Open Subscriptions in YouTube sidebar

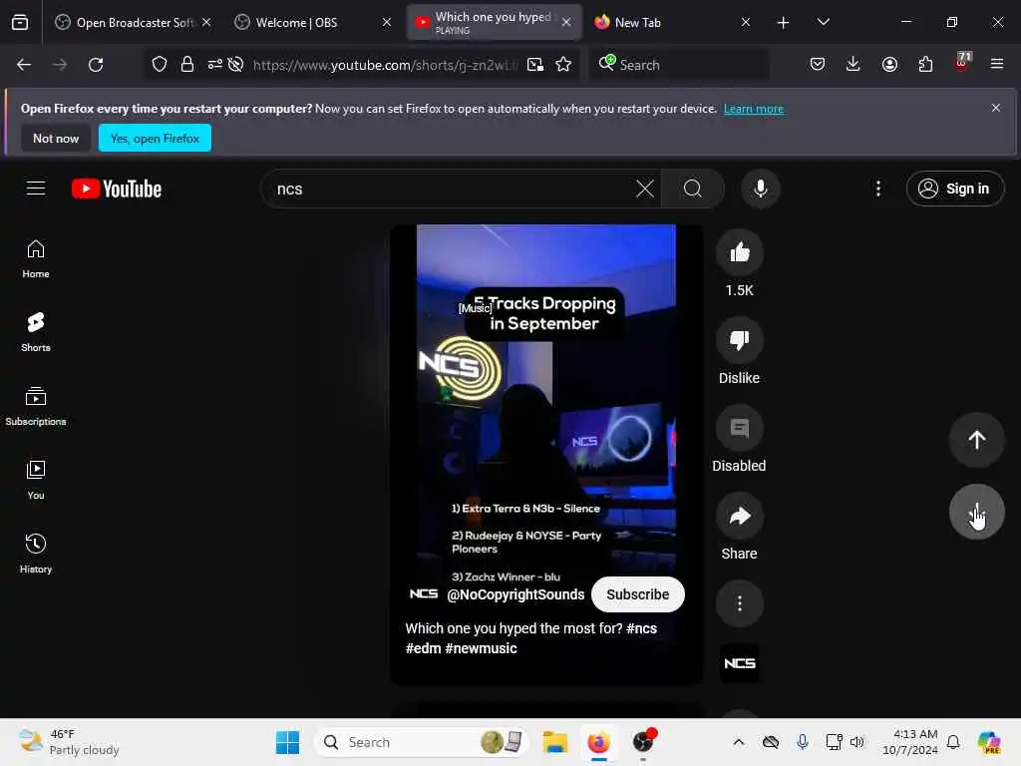[x=36, y=407]
